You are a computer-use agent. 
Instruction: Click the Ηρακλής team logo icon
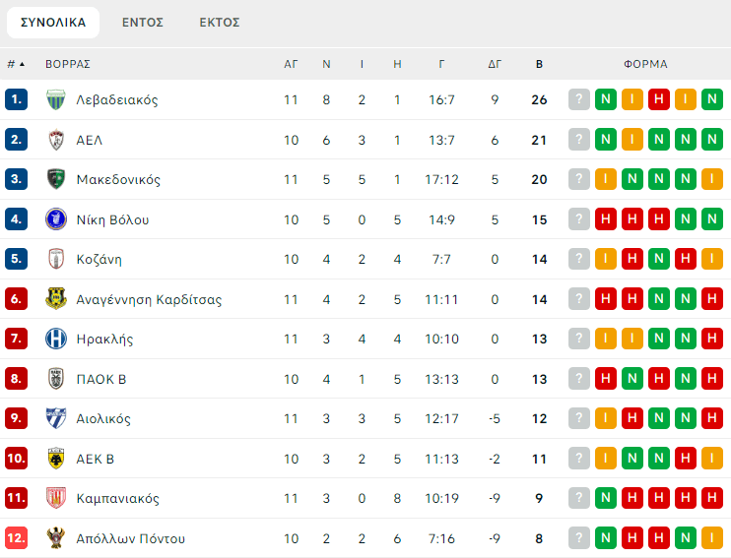point(56,339)
